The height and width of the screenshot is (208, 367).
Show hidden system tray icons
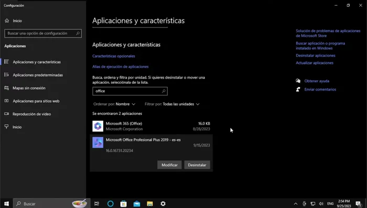(x=296, y=204)
